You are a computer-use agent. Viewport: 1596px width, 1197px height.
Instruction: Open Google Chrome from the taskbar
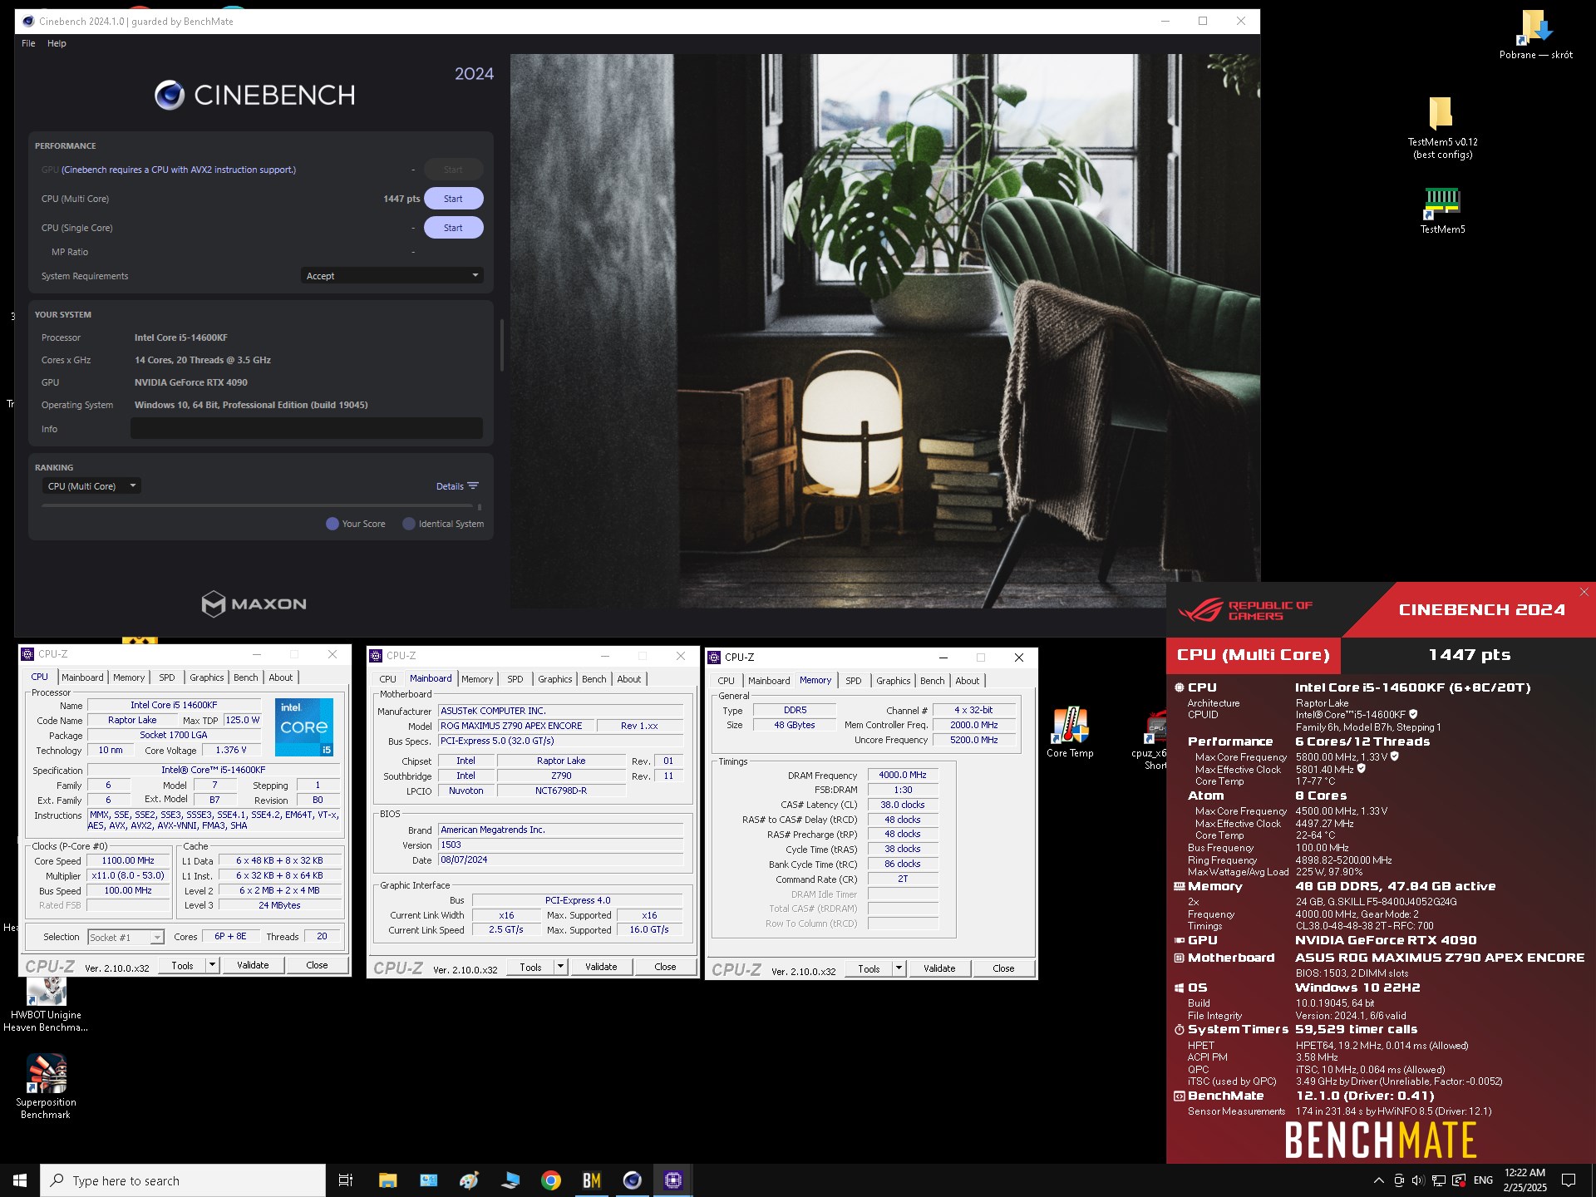tap(550, 1180)
